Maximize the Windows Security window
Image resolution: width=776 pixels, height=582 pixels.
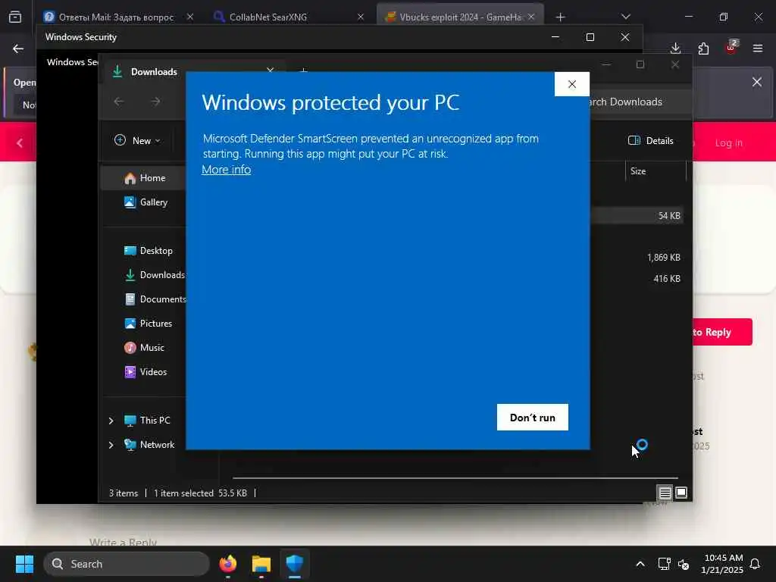point(590,37)
